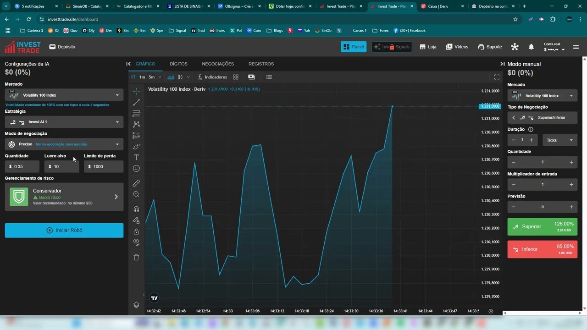
Task: Enter fullscreen chart mode
Action: click(497, 77)
